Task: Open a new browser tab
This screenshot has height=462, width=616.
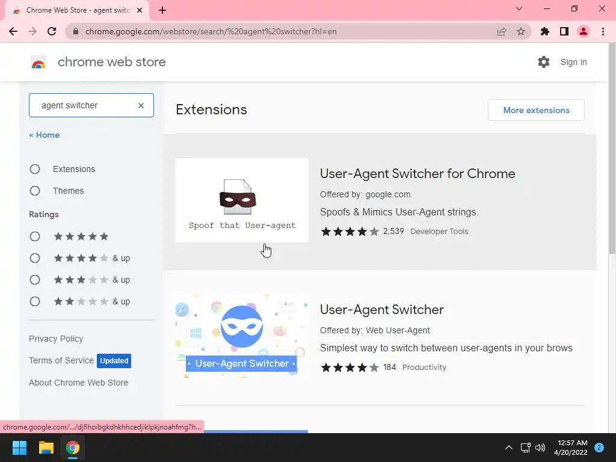Action: [162, 10]
